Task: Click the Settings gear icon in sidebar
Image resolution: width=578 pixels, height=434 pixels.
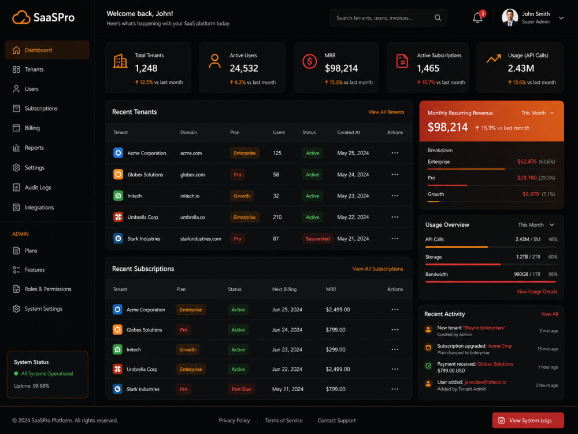Action: [16, 168]
